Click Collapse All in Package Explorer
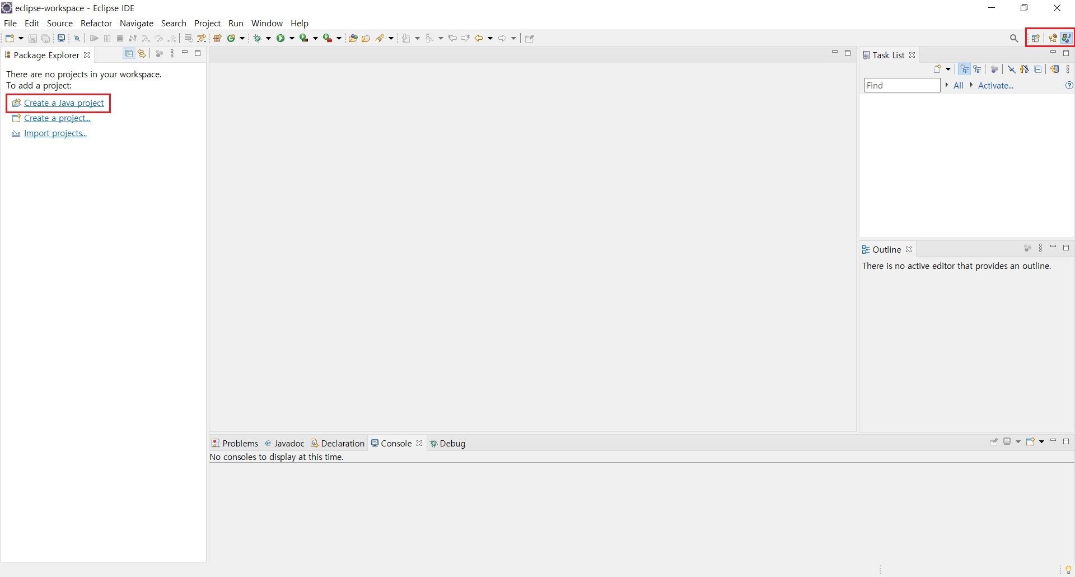1075x577 pixels. click(129, 54)
